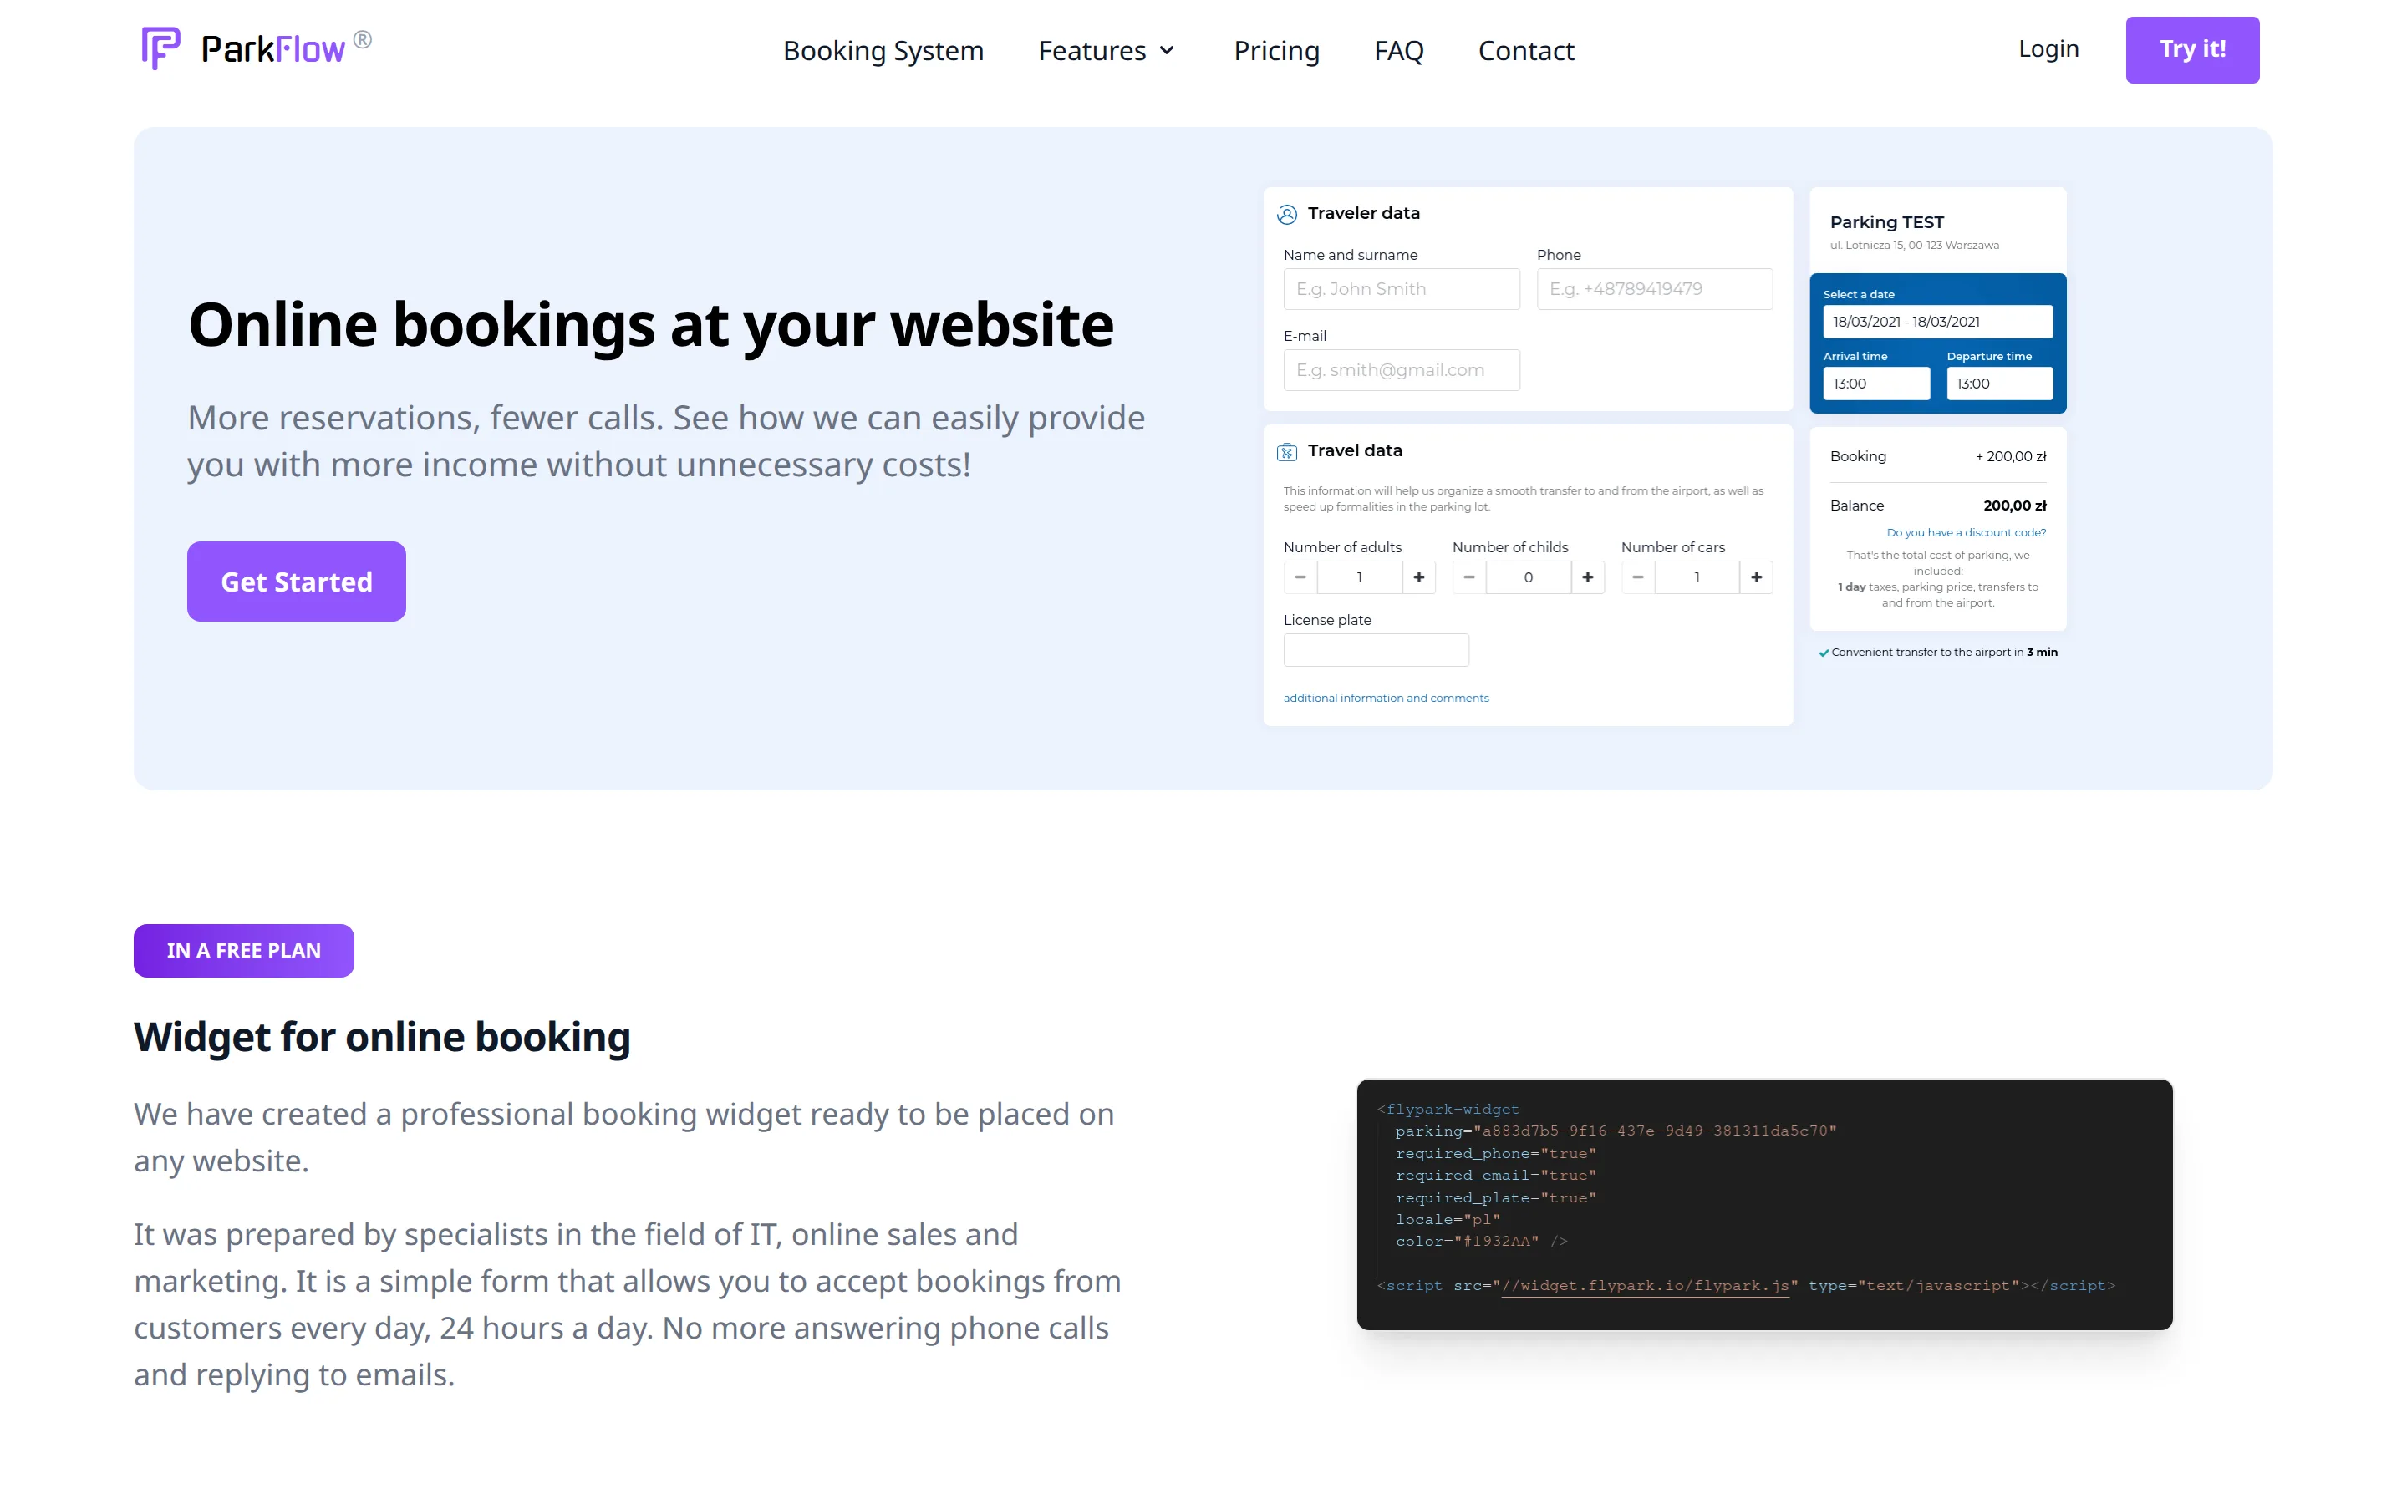Open the FAQ menu item
Image resolution: width=2407 pixels, height=1504 pixels.
pos(1398,51)
